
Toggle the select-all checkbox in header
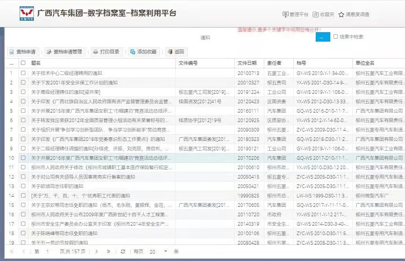tap(23, 63)
